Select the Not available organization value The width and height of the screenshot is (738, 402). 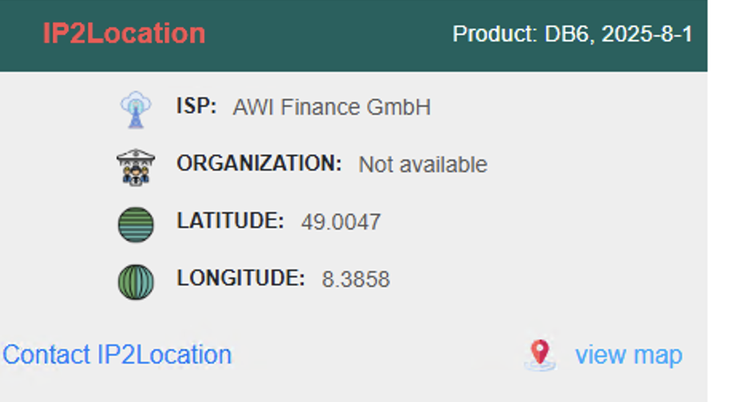point(423,164)
